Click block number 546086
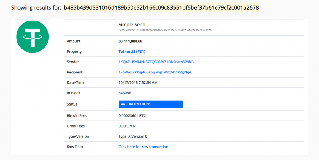319x160 pixels. pos(125,93)
